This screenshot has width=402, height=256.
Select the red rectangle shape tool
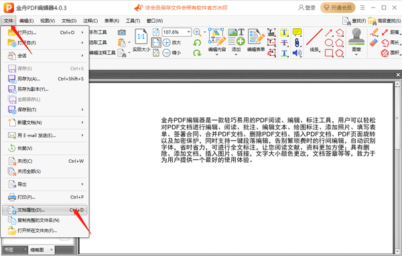click(329, 53)
